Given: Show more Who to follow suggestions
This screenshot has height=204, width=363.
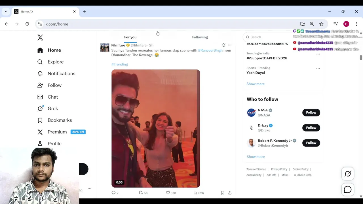Looking at the screenshot, I should [x=256, y=157].
